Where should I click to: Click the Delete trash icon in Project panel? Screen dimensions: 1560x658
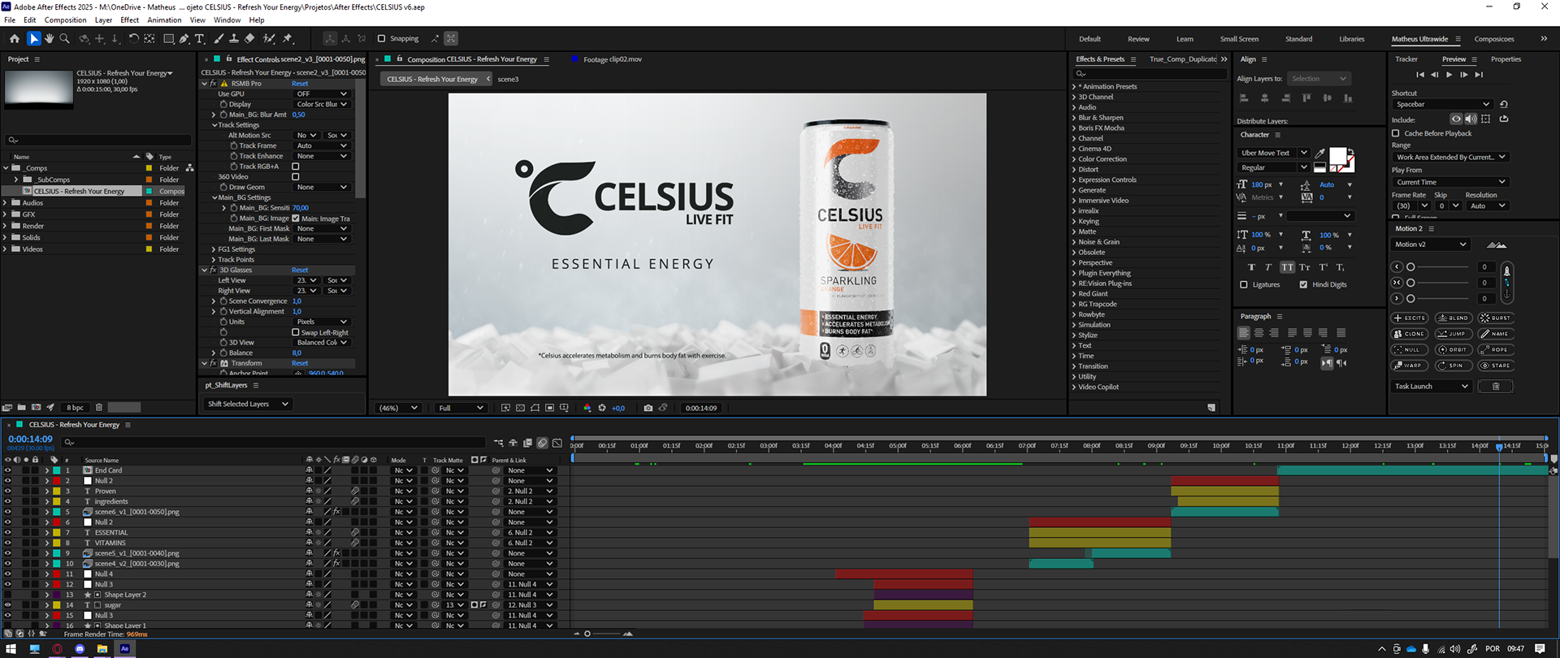coord(99,407)
